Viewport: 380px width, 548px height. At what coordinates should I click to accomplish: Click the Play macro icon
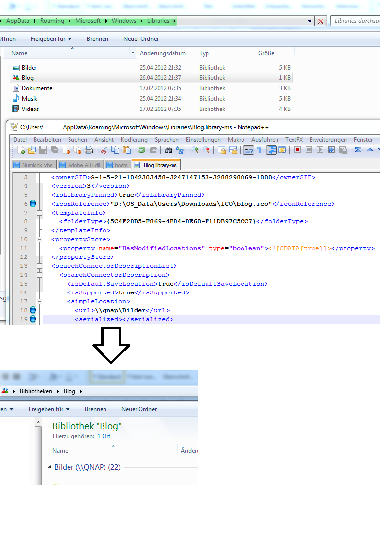[x=320, y=150]
